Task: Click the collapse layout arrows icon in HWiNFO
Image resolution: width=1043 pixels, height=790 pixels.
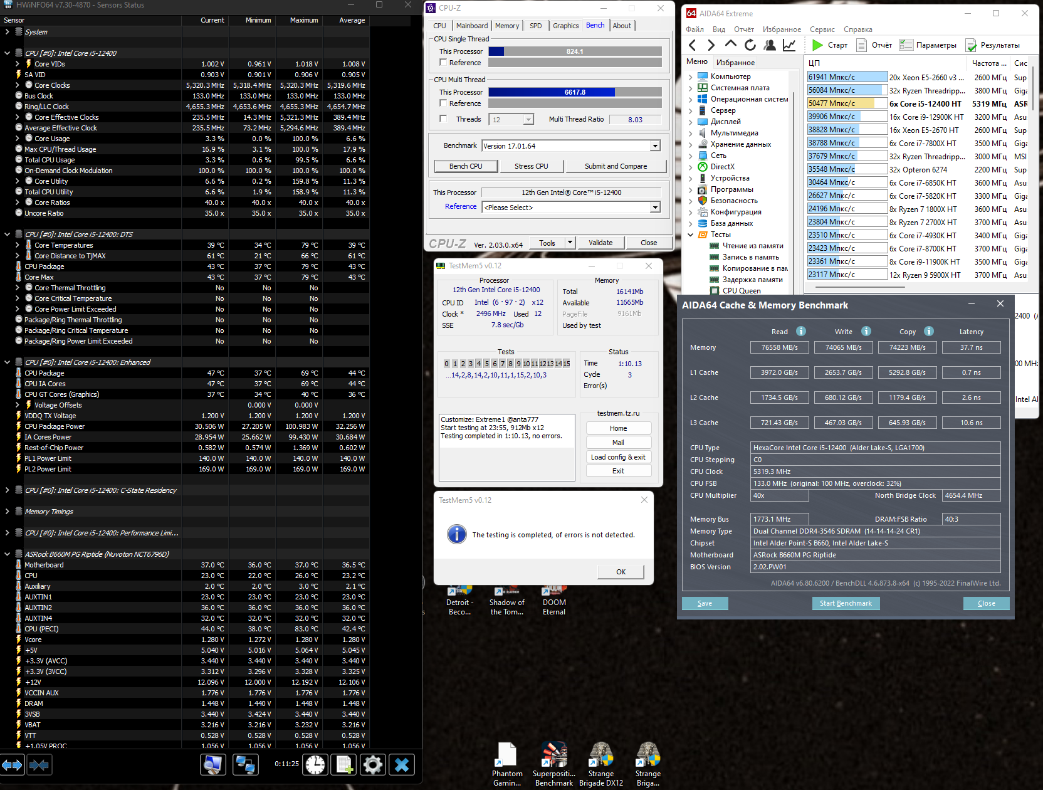Action: [x=39, y=764]
